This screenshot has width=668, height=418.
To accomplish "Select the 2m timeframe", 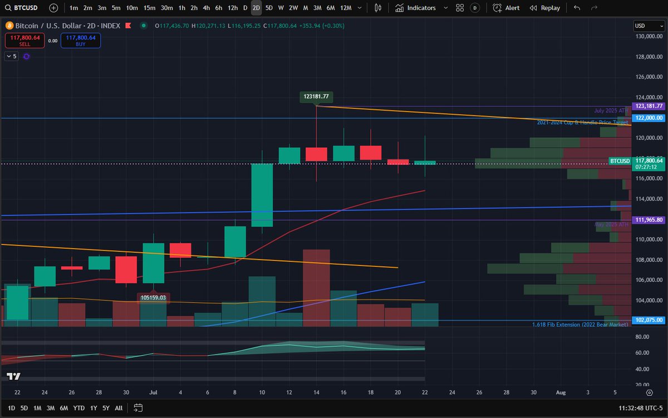I will (x=88, y=8).
